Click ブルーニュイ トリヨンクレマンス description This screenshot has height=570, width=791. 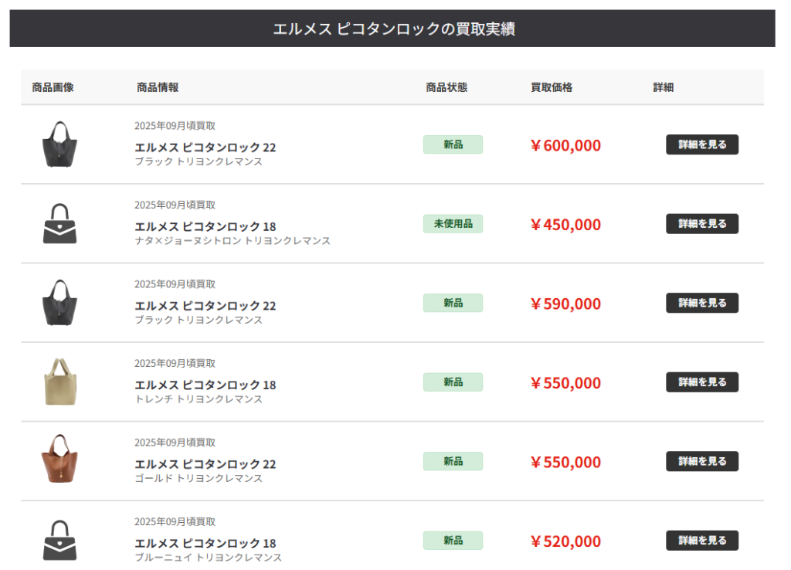tap(209, 558)
